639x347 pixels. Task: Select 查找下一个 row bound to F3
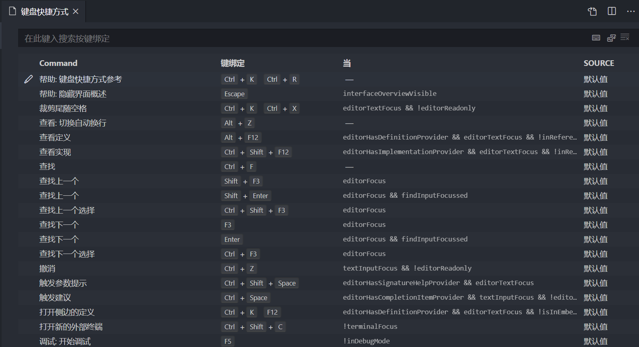[x=329, y=225]
